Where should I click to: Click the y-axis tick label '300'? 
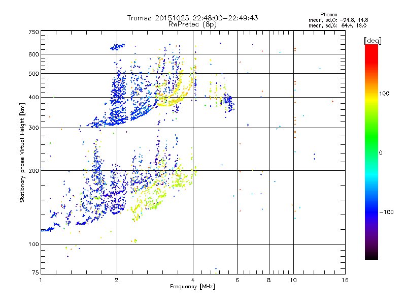(x=33, y=128)
